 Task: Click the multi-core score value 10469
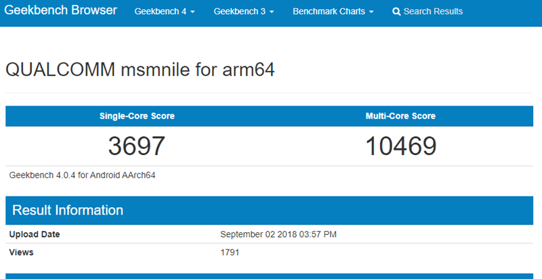pyautogui.click(x=400, y=146)
